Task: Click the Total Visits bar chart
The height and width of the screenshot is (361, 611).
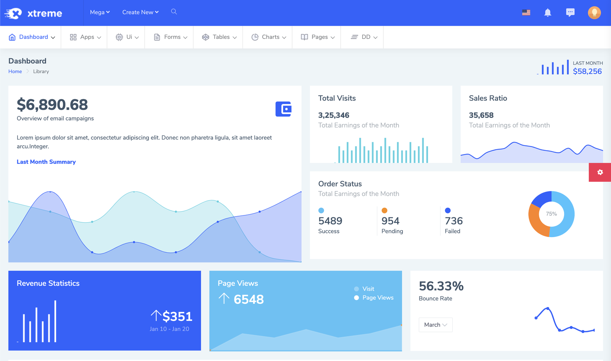Action: (x=381, y=150)
